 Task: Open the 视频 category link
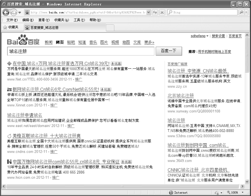click(115, 42)
